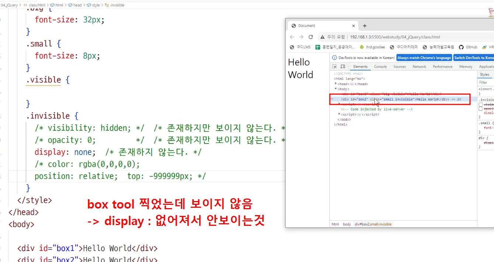Select the closing </html> row in Elements
Image resolution: width=494 pixels, height=262 pixels.
click(x=341, y=125)
